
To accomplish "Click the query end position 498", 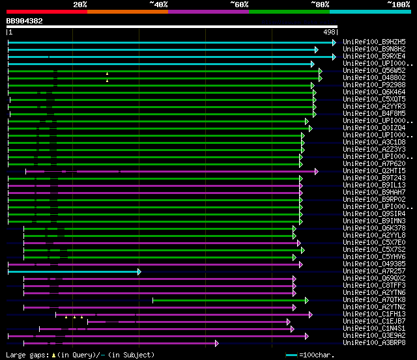I will pyautogui.click(x=329, y=32).
